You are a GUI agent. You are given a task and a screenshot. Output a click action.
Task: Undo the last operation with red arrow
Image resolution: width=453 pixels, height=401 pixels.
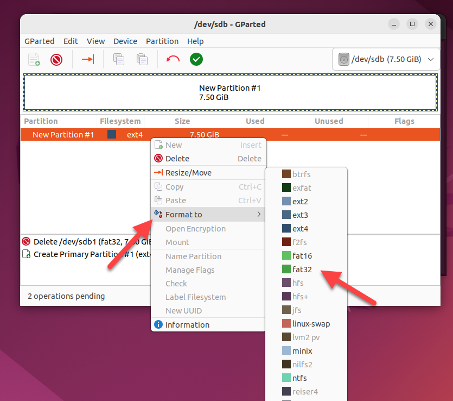[x=173, y=59]
